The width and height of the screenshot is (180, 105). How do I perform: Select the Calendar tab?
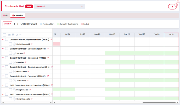point(18,16)
